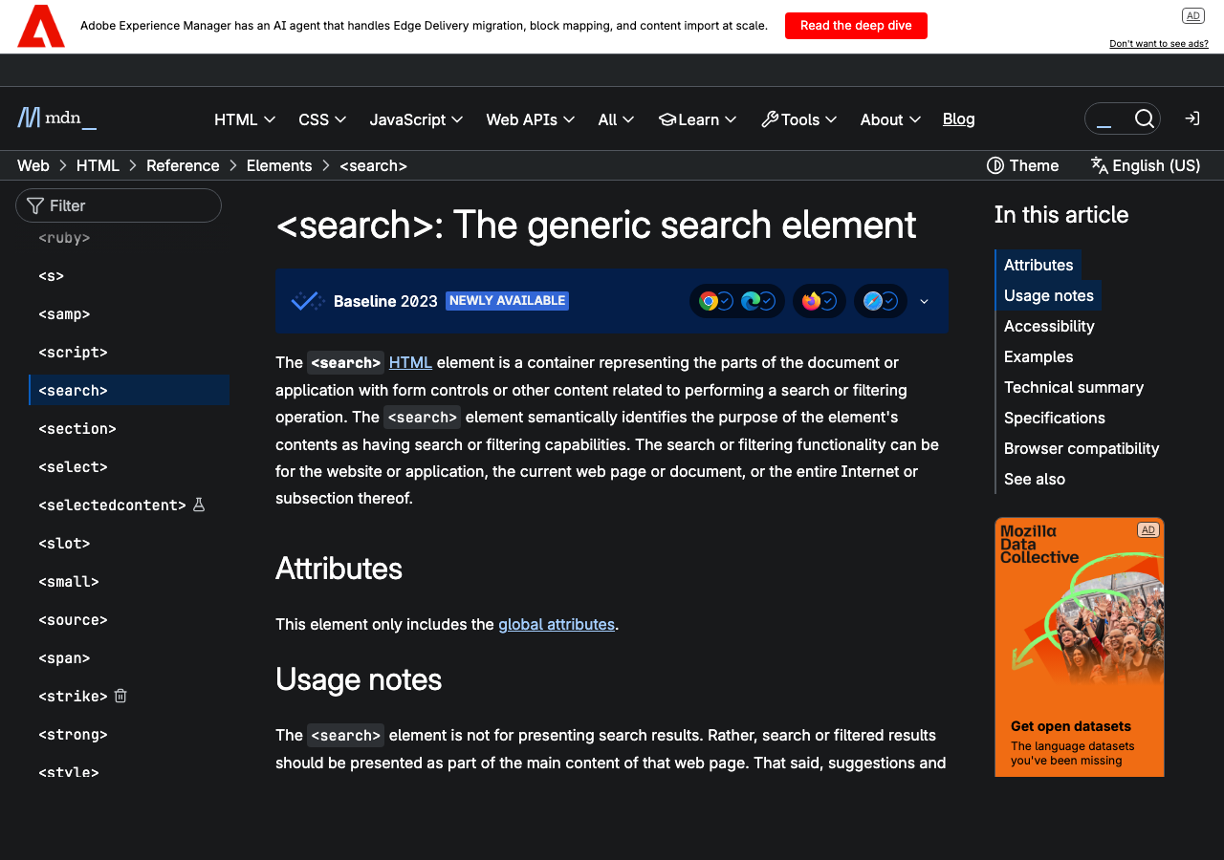The image size is (1224, 860).
Task: Open the Blog page from the navigation
Action: coord(958,118)
